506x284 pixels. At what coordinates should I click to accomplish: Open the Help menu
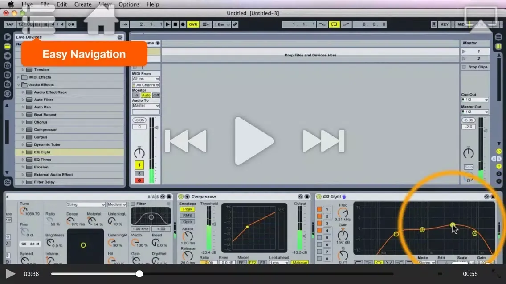tap(153, 4)
